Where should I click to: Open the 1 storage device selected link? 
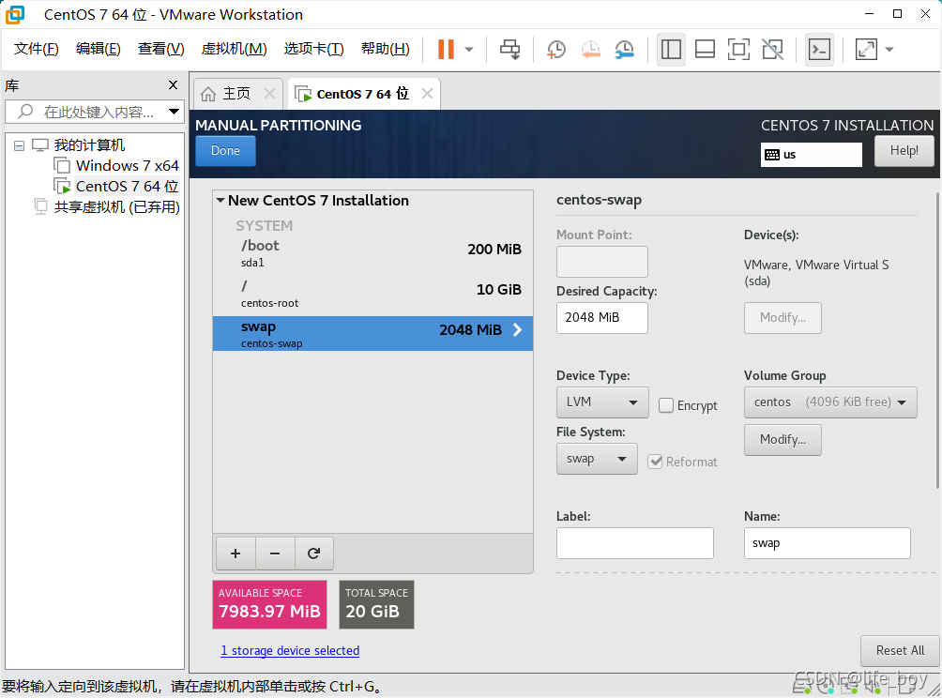[290, 650]
